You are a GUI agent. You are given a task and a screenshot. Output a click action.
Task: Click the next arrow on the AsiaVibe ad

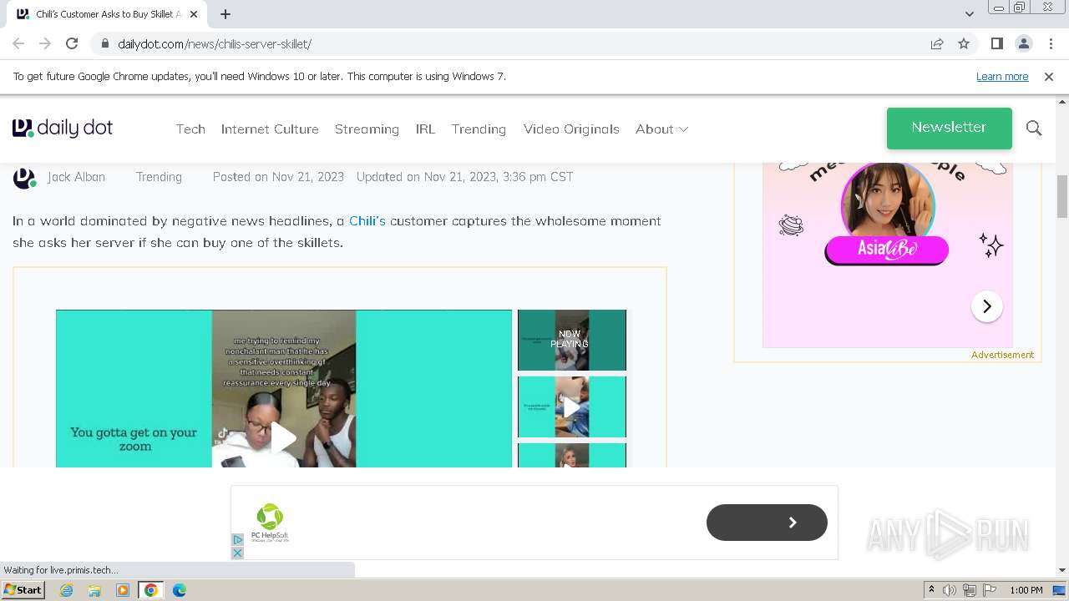click(x=986, y=306)
